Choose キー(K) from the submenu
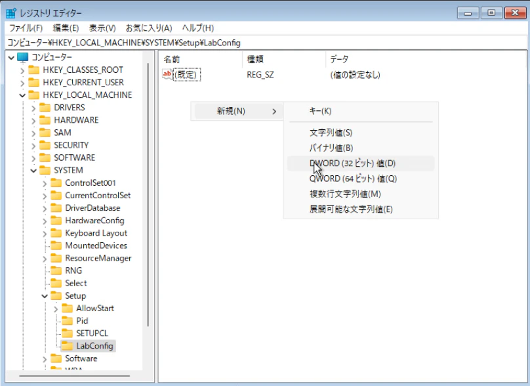Screen dimensions: 530x386 coord(361,111)
